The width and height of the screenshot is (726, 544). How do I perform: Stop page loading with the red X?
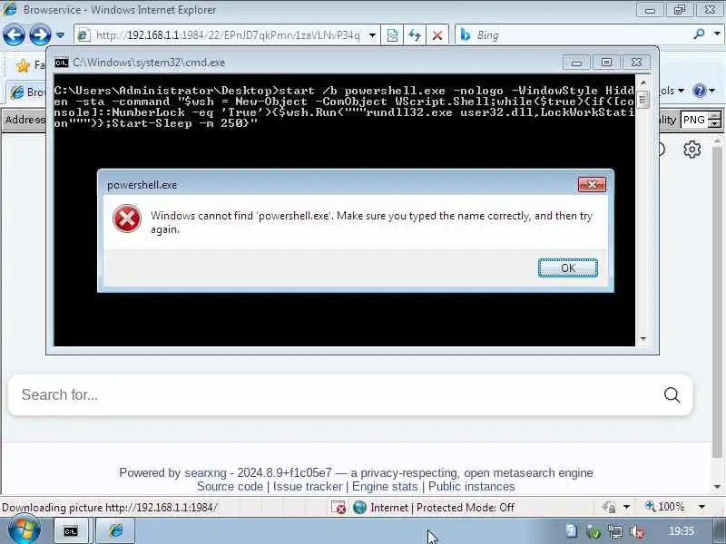point(437,35)
